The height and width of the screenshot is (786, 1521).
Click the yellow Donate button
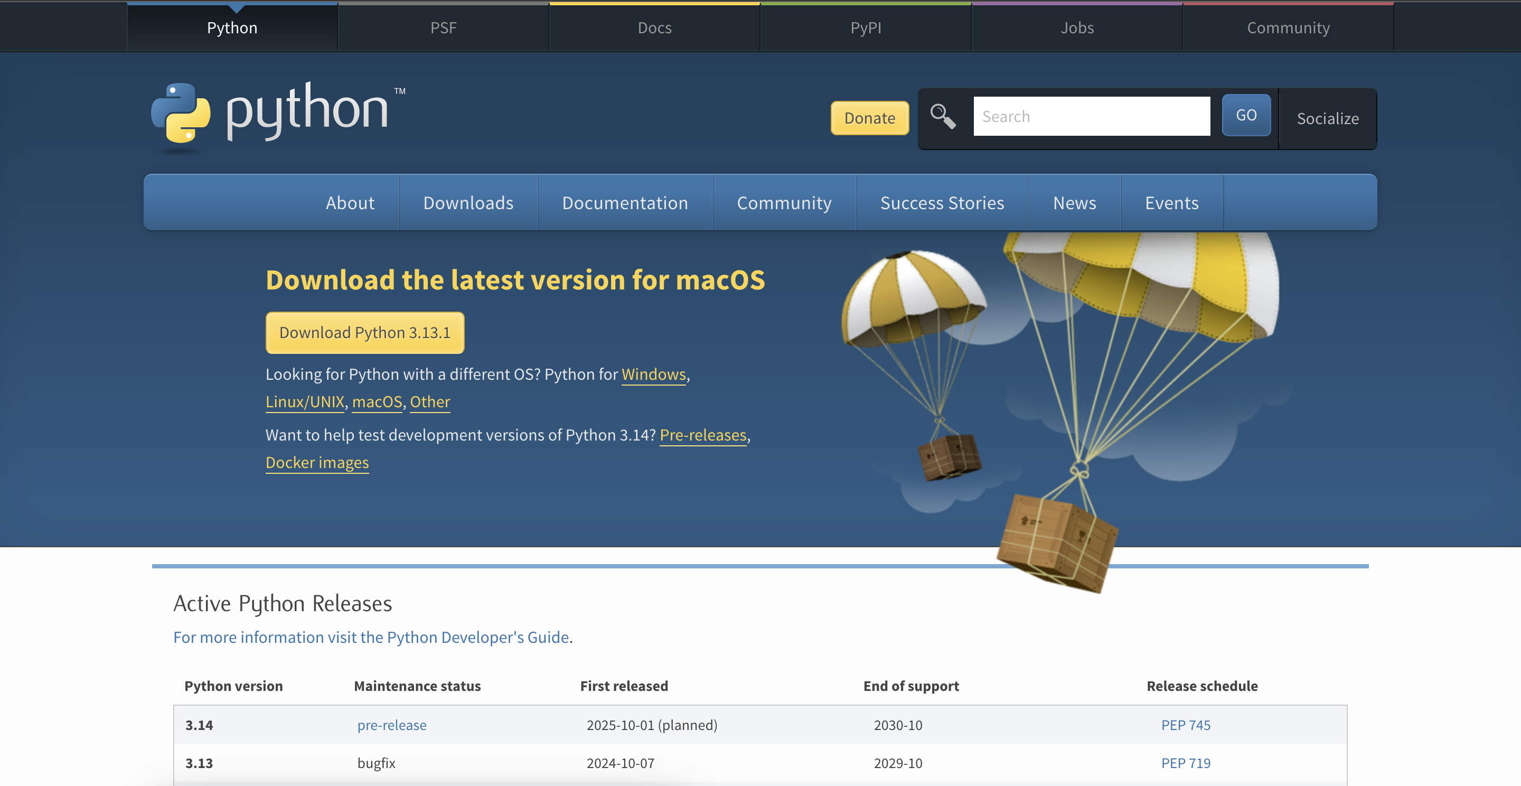[x=869, y=118]
